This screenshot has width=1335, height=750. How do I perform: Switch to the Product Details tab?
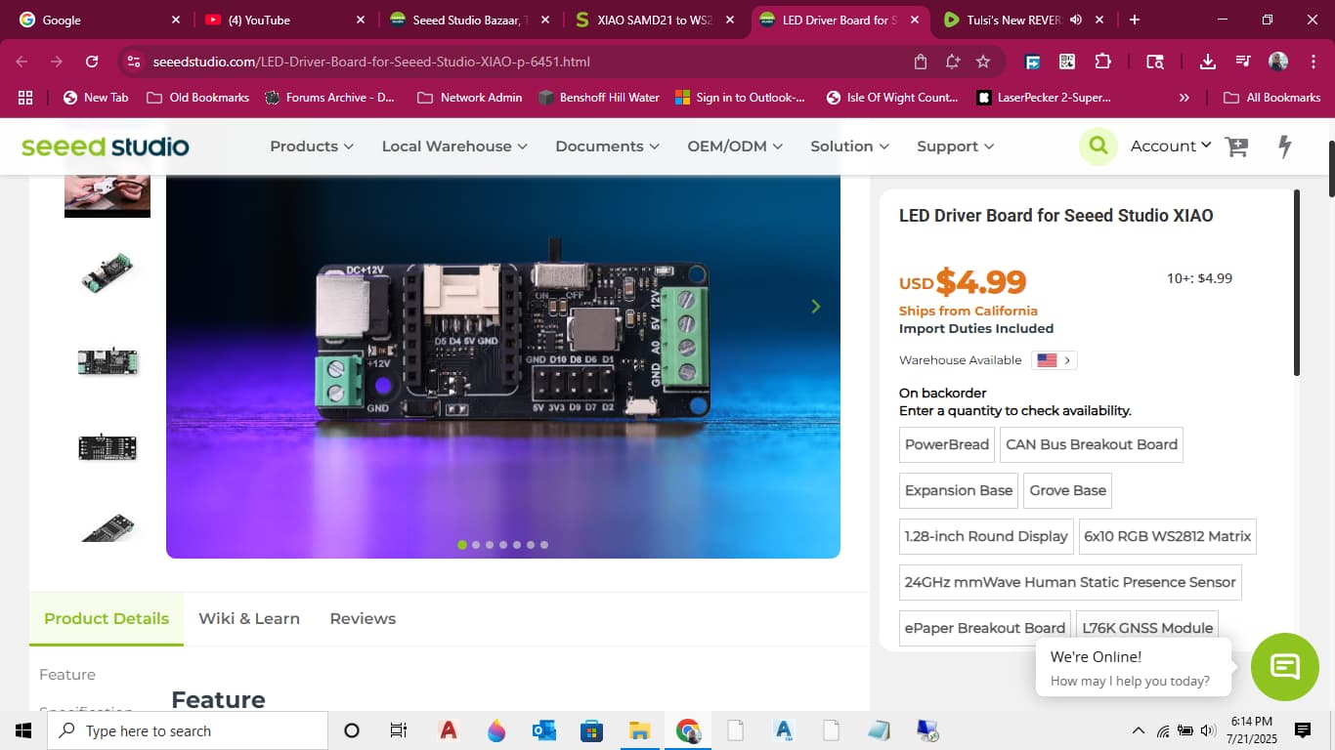coord(107,618)
